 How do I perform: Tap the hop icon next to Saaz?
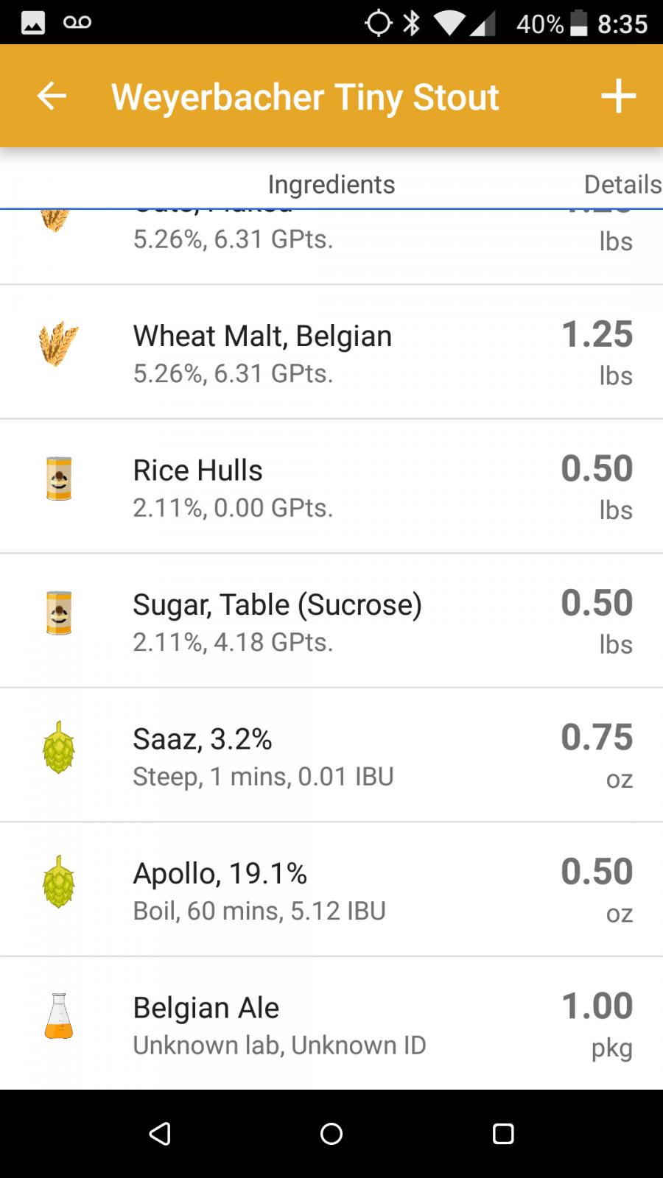(59, 747)
